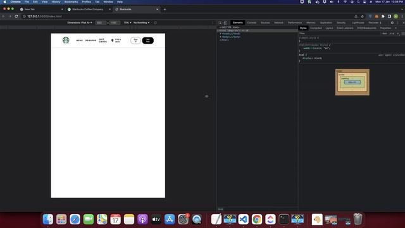Click the address bar URL 127.0.0.1

pyautogui.click(x=44, y=16)
